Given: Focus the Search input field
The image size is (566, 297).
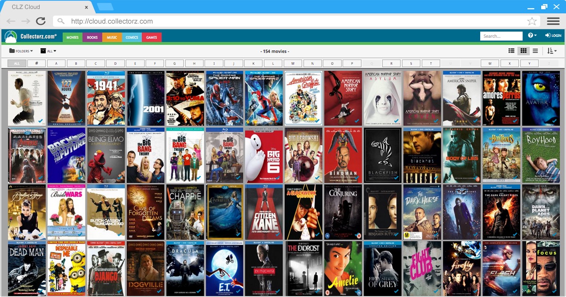Looking at the screenshot, I should pyautogui.click(x=501, y=36).
